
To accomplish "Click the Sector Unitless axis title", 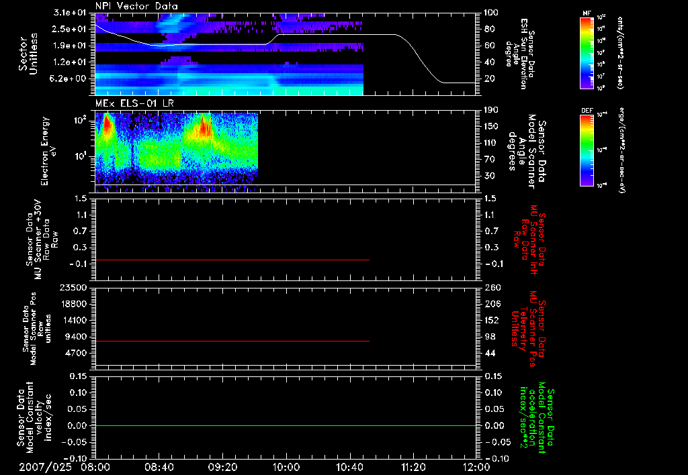I will [x=28, y=54].
